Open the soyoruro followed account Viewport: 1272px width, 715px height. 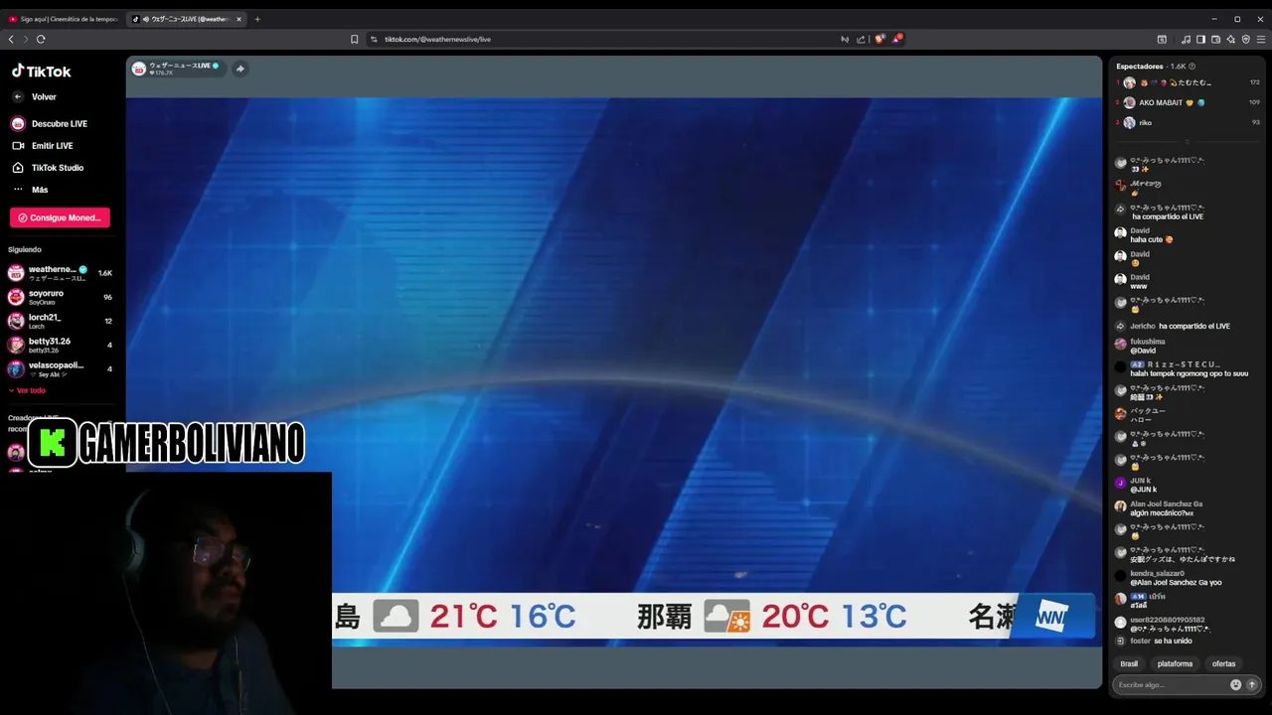coord(60,297)
